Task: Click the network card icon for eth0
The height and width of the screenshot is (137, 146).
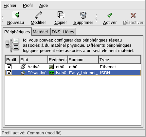Action: point(52,67)
